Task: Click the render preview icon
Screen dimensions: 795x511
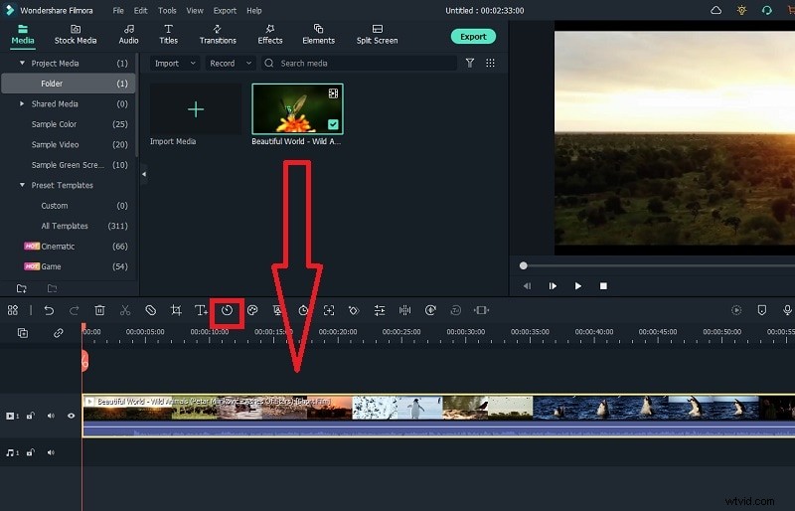Action: coord(736,310)
